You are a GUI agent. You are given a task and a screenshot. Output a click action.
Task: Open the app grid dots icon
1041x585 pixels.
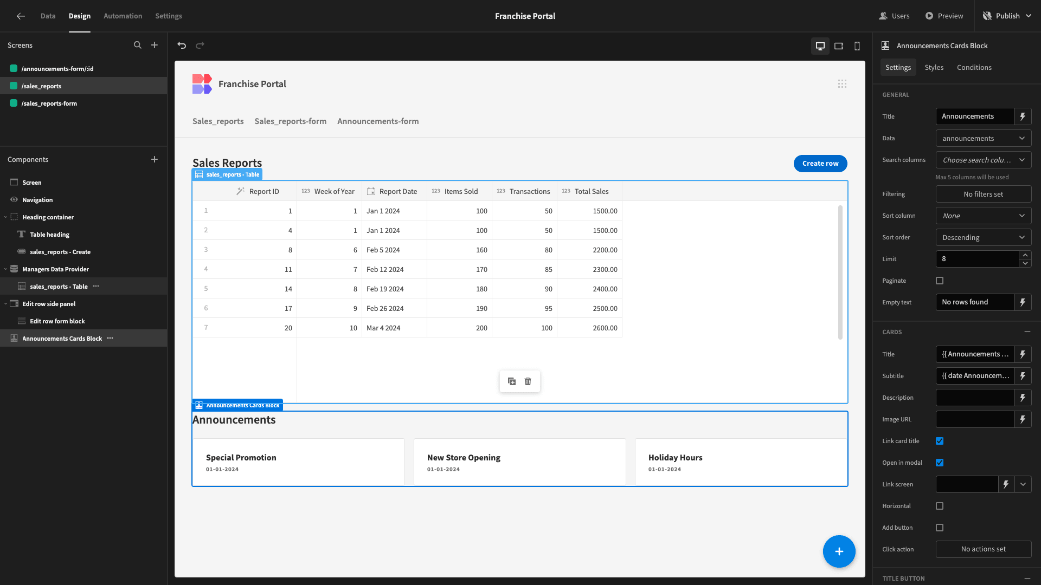coord(842,84)
